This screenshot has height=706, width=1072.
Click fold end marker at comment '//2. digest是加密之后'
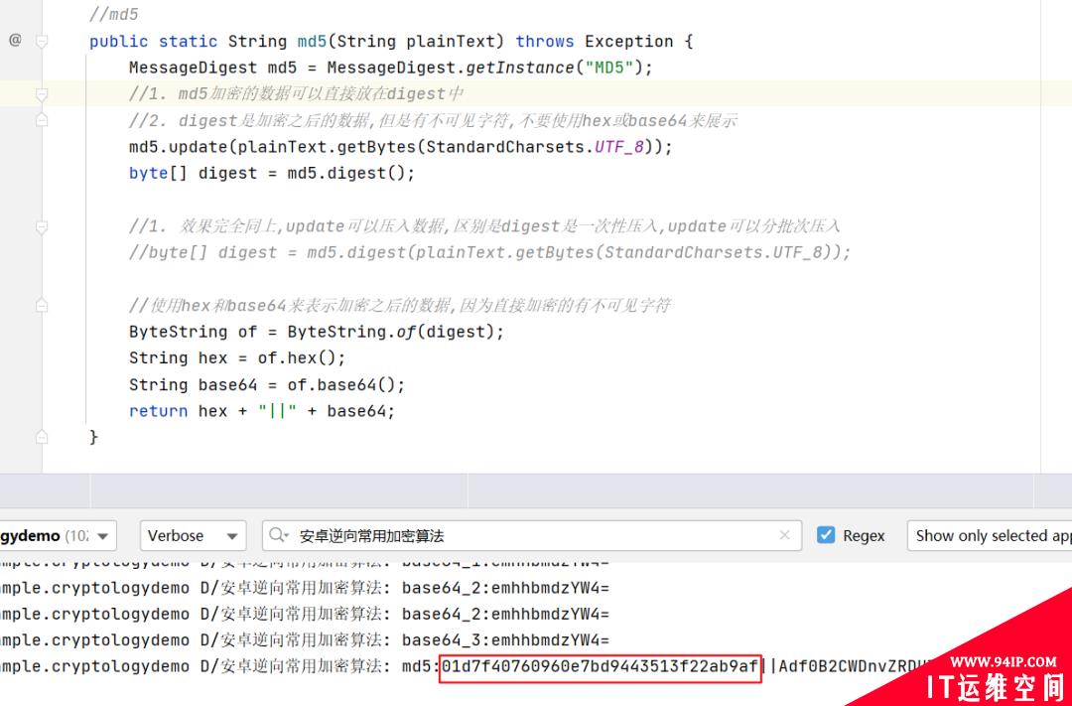point(42,120)
